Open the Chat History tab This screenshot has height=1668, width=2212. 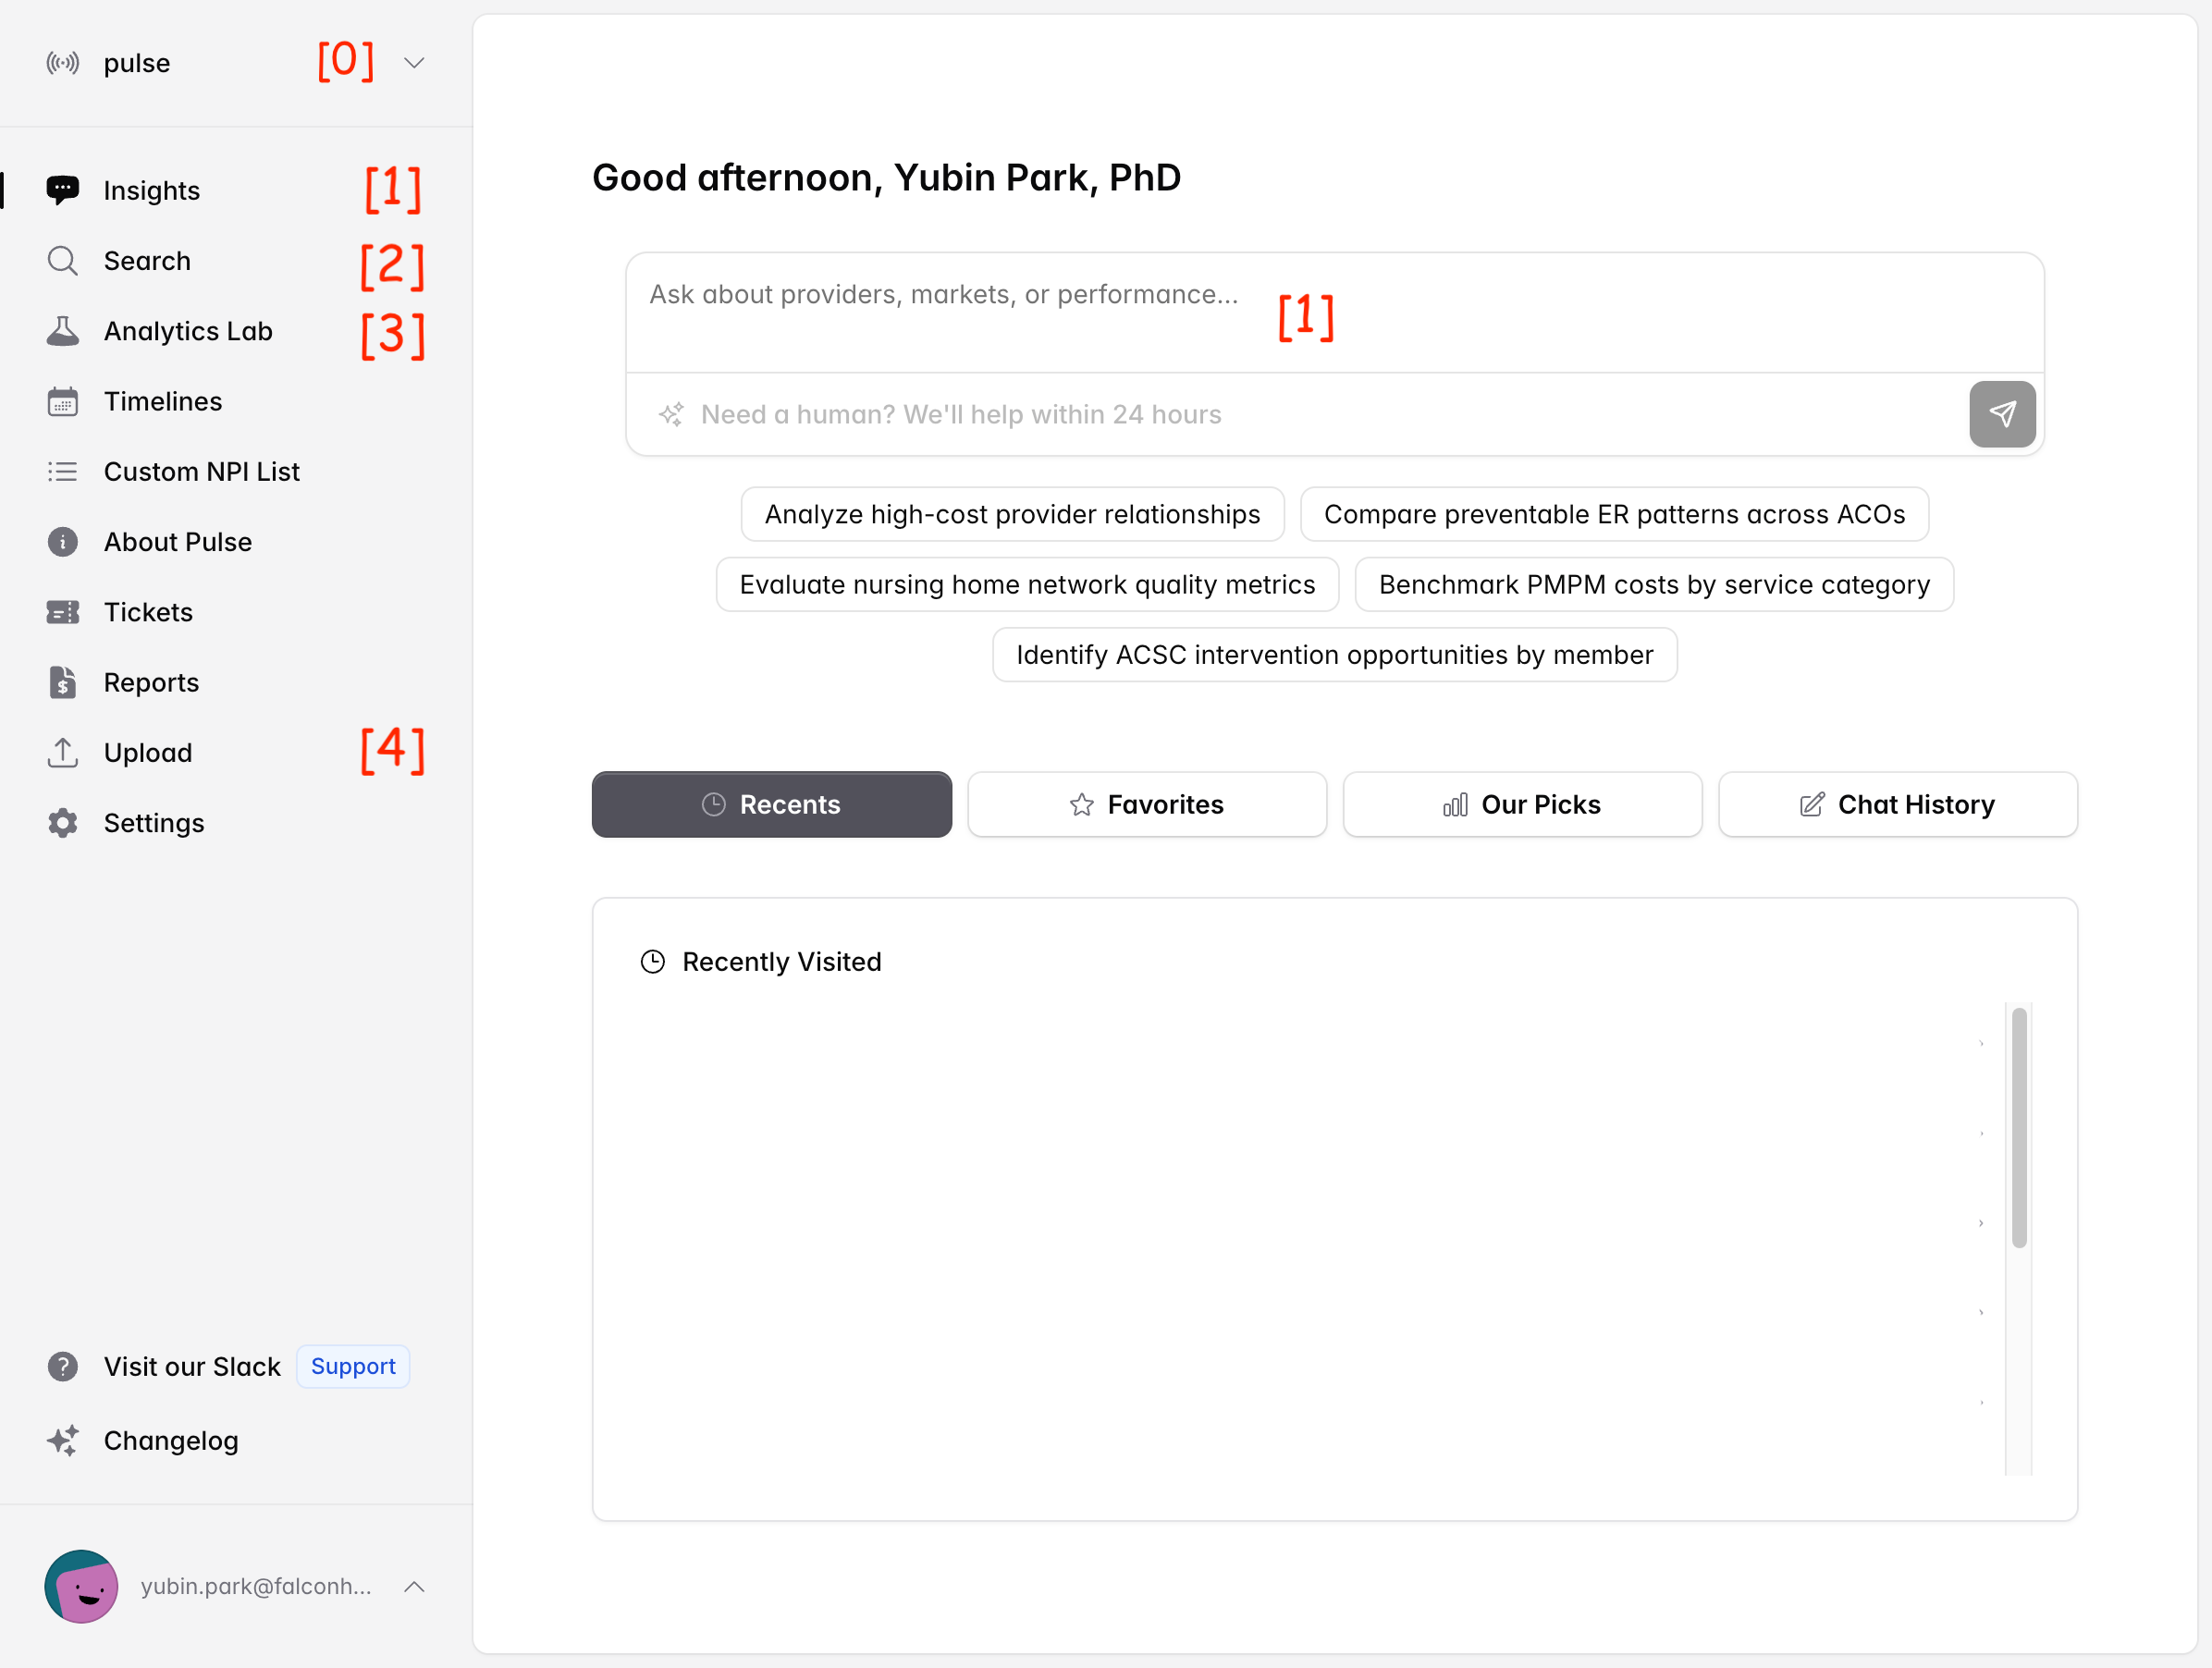[1897, 804]
